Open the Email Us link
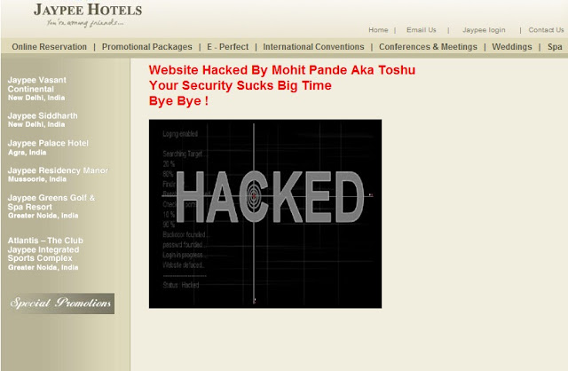The image size is (568, 371). click(x=422, y=30)
